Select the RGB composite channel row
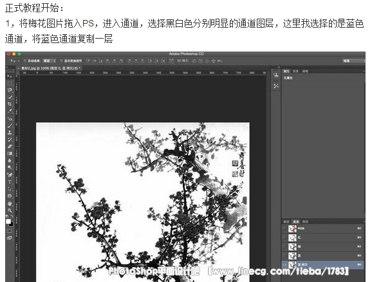Viewport: 381px width, 282px height. coord(323,229)
